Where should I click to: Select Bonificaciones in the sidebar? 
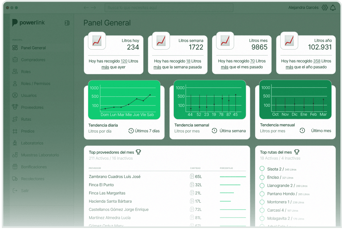click(34, 167)
